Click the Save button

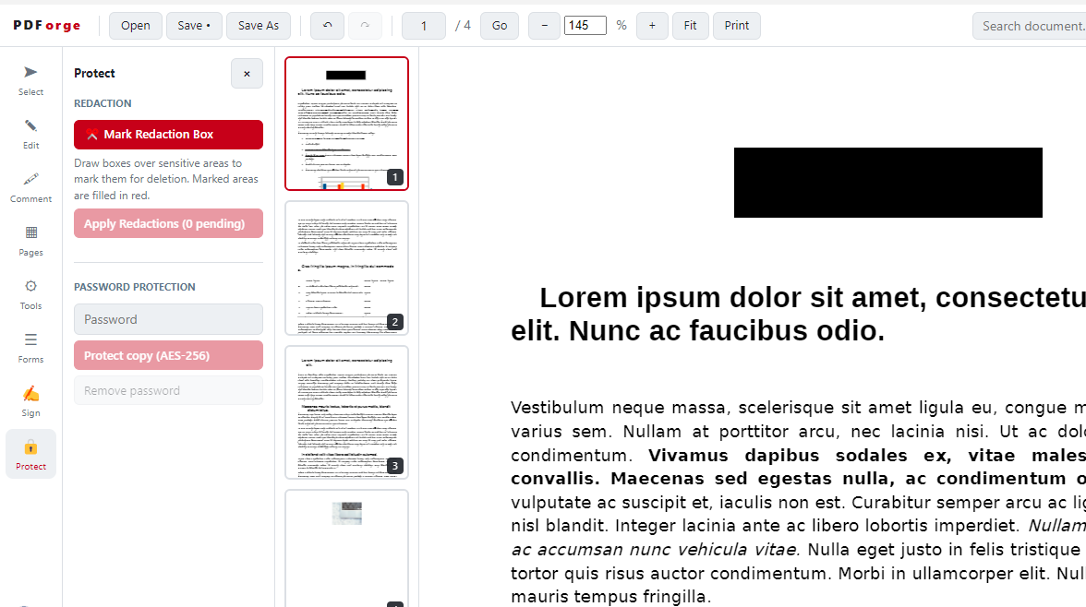click(x=194, y=26)
